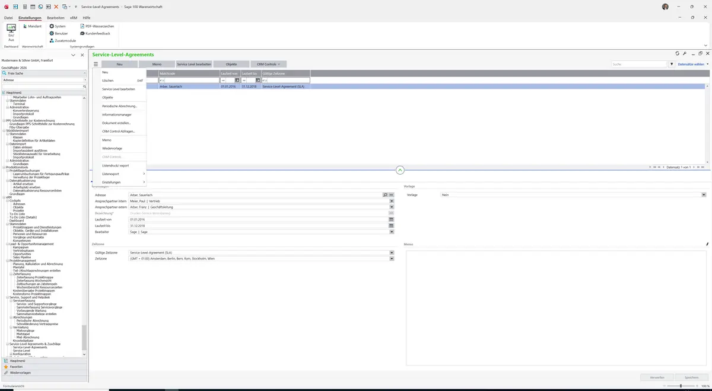The height and width of the screenshot is (391, 712).
Task: Open the calendar picker for Laufzeit bis field
Action: click(392, 226)
